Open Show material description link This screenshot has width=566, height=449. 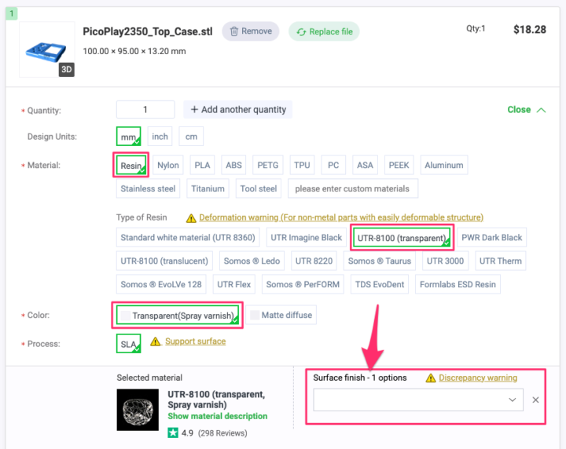(x=217, y=416)
